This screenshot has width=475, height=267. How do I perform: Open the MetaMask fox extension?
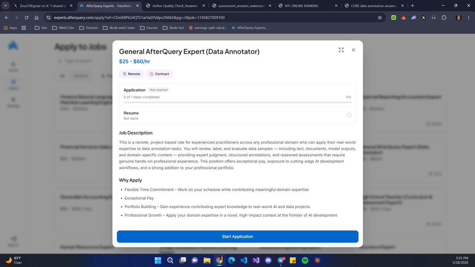(404, 17)
